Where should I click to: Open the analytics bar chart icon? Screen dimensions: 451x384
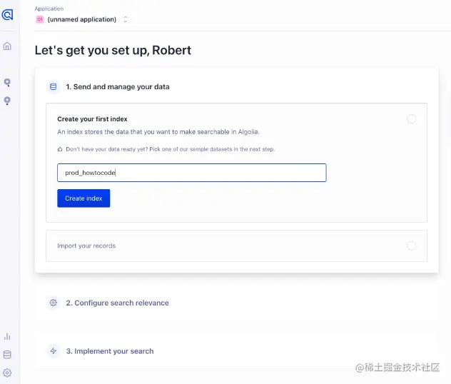(7, 337)
